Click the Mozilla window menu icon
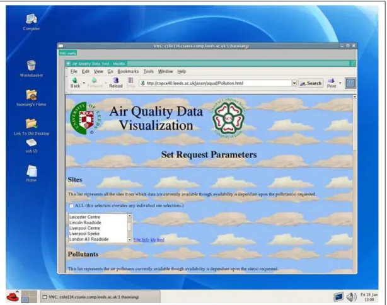Image resolution: width=387 pixels, height=305 pixels. point(68,64)
